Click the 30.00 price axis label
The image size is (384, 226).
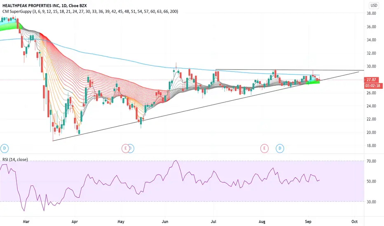pyautogui.click(x=371, y=66)
